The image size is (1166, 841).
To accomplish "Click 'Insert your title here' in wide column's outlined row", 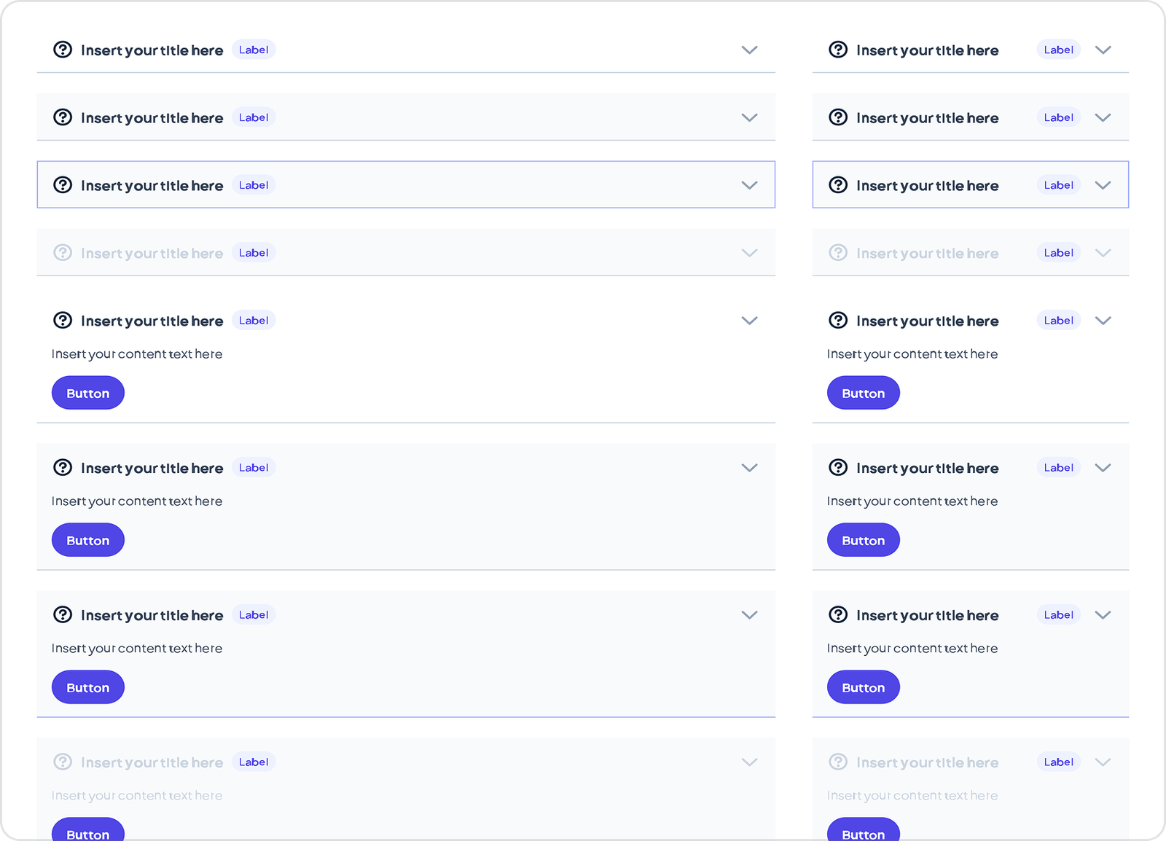I will pos(152,186).
